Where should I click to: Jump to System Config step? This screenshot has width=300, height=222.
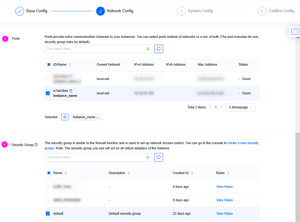point(195,11)
